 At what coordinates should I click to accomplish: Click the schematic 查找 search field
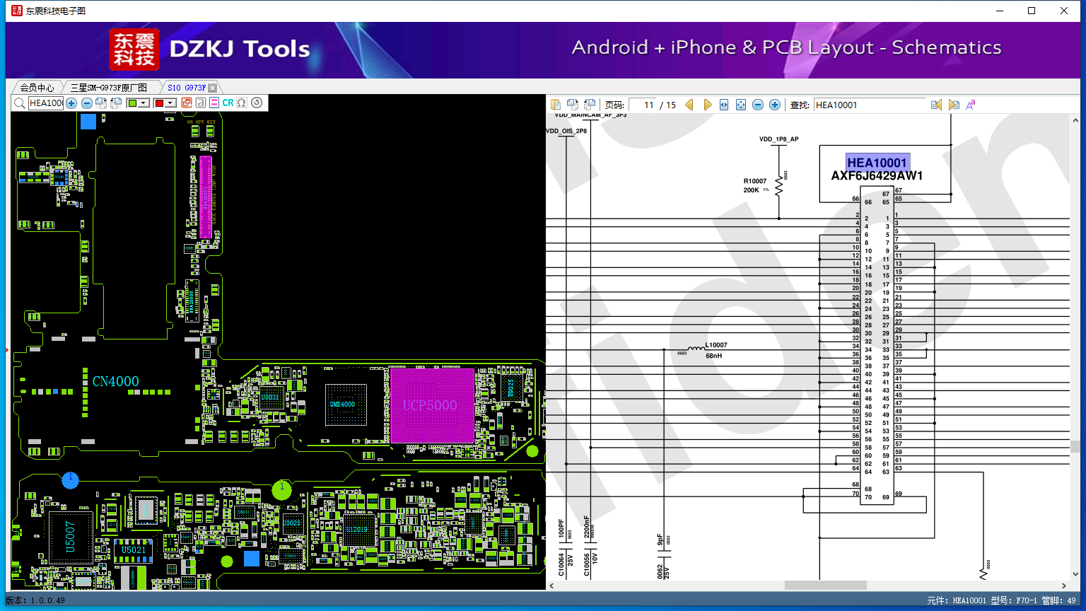[870, 105]
